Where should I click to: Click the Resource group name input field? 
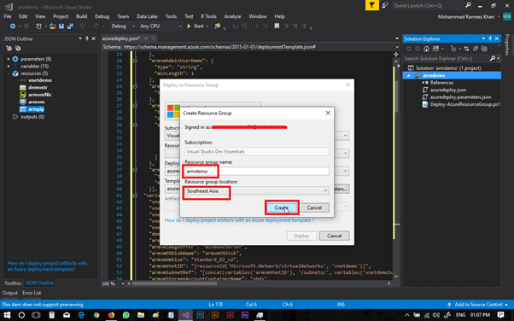257,171
